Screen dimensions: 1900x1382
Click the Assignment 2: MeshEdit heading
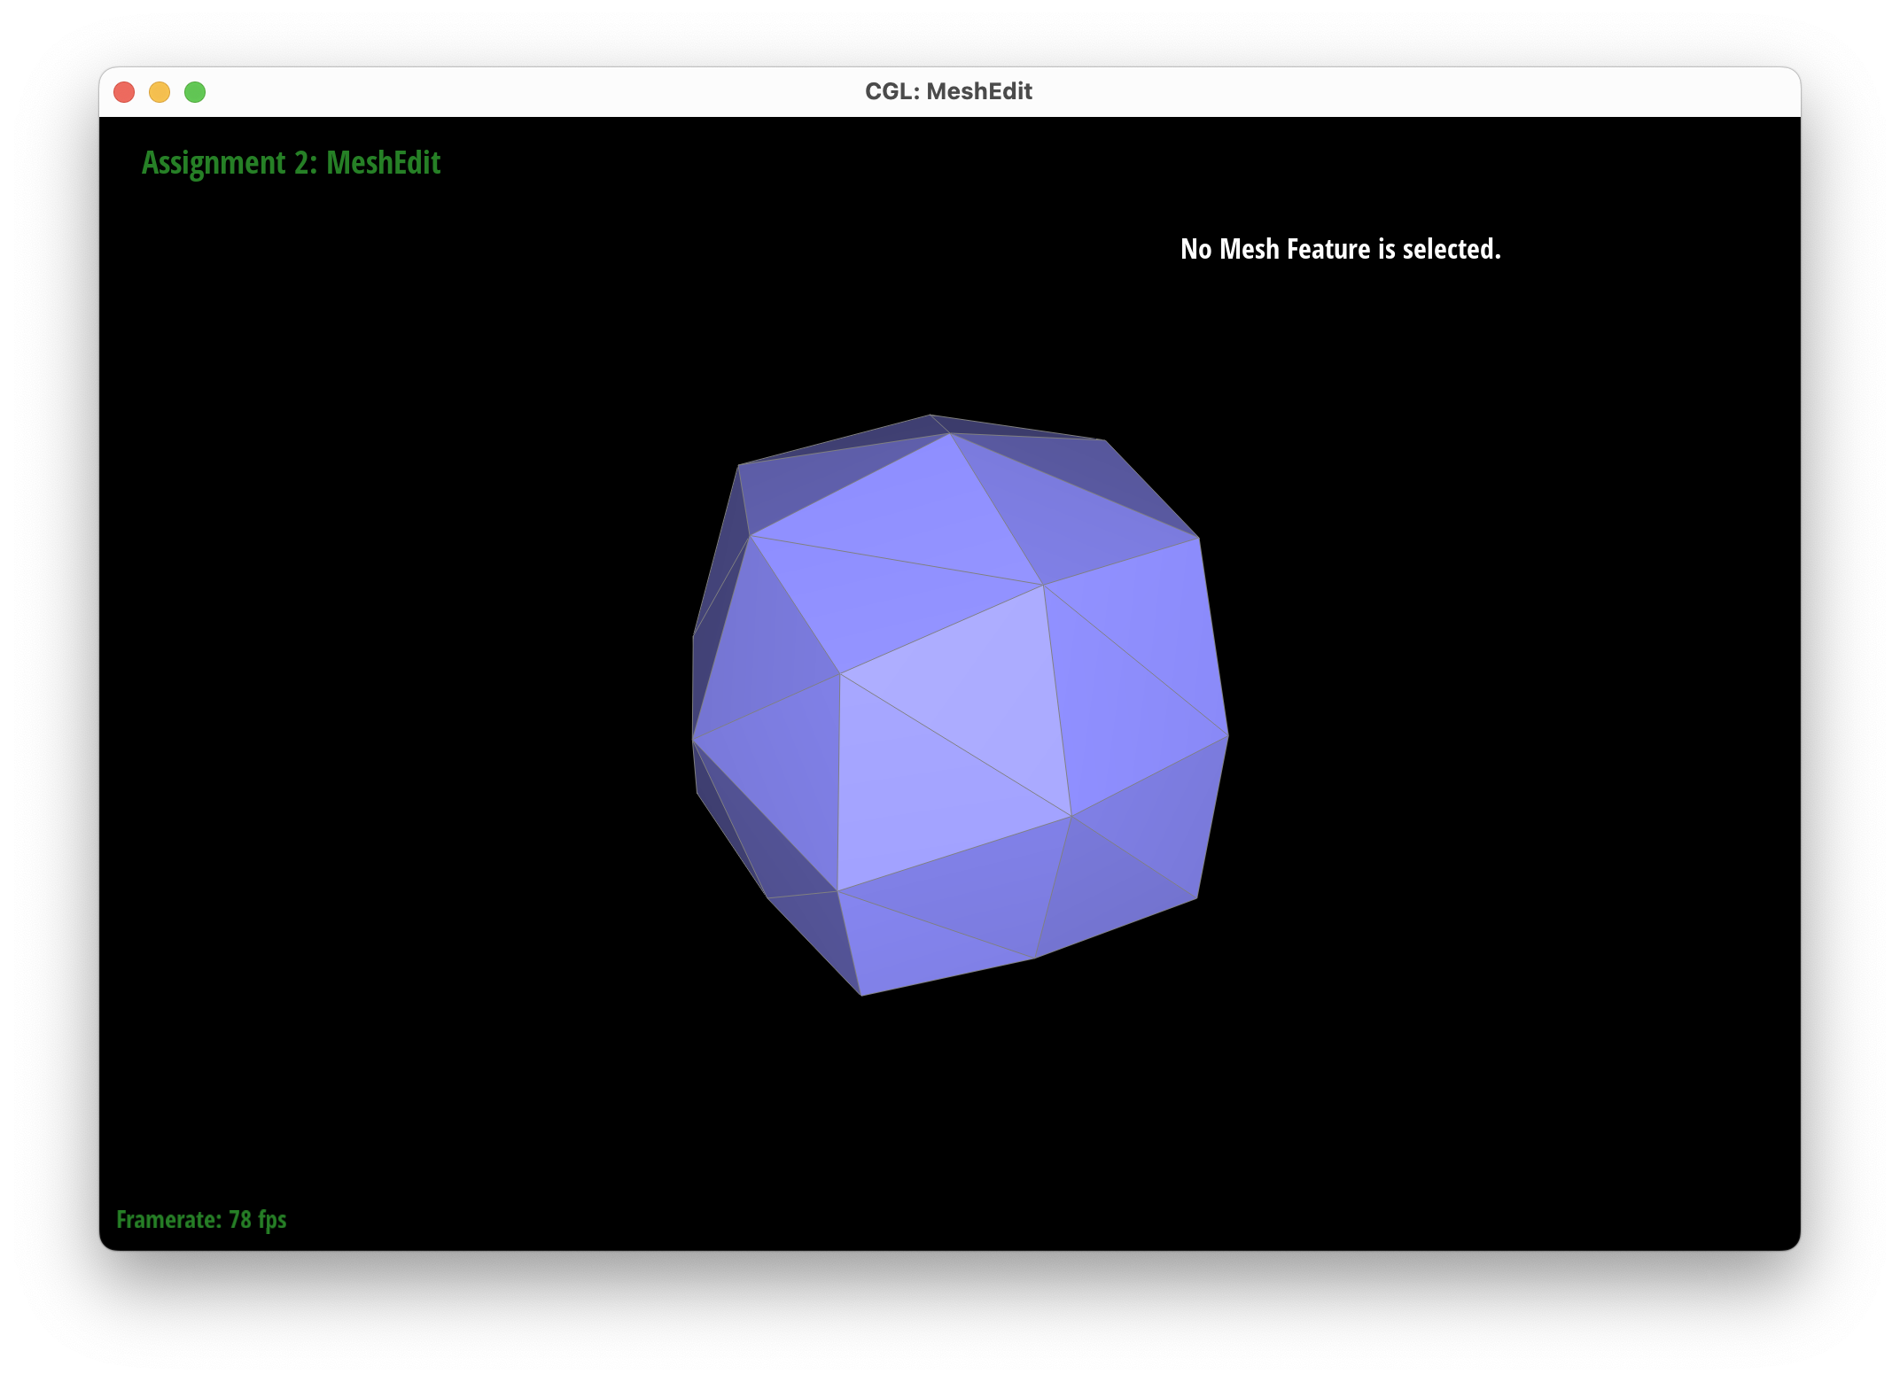click(291, 163)
